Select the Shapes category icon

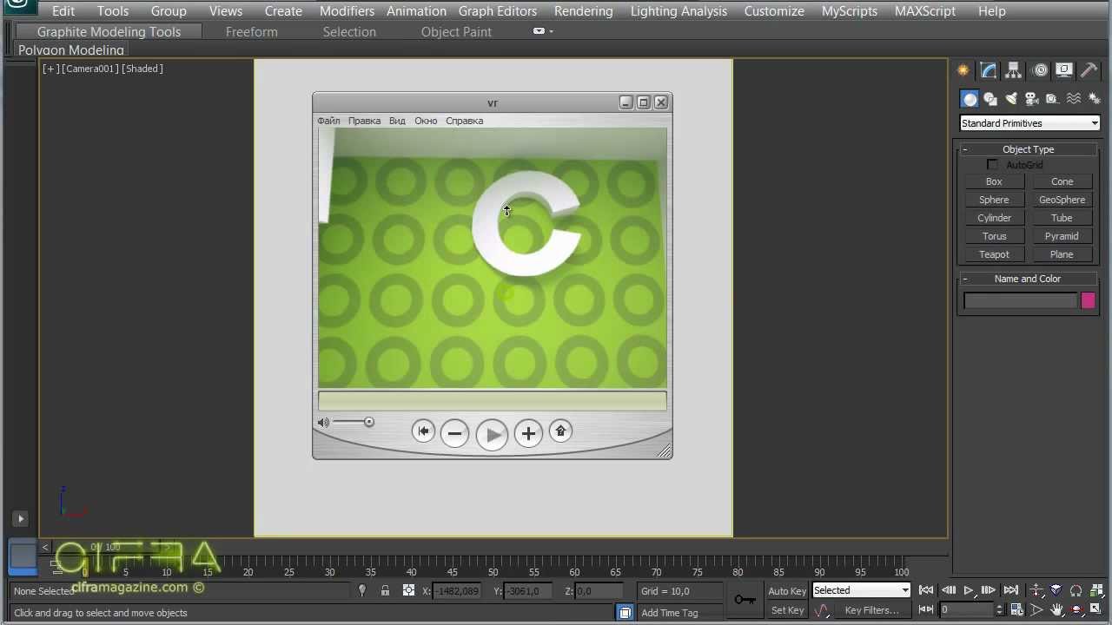pyautogui.click(x=990, y=99)
